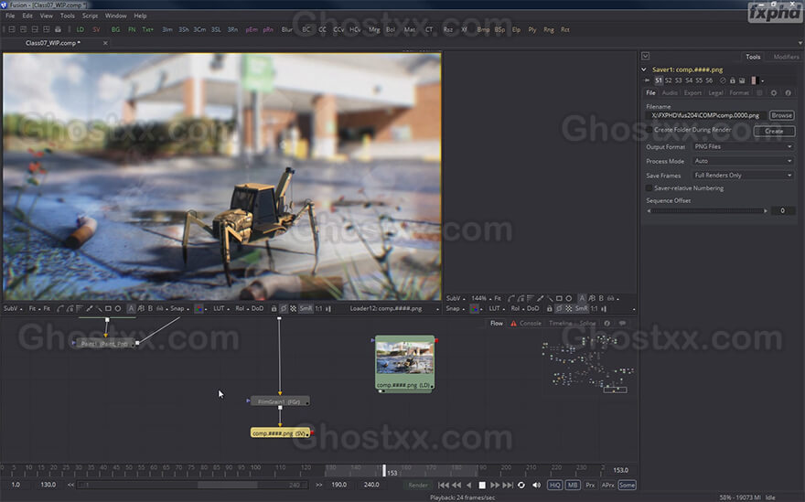Toggle the left viewer lock icon
Screen dimensions: 805x502
tap(274, 308)
